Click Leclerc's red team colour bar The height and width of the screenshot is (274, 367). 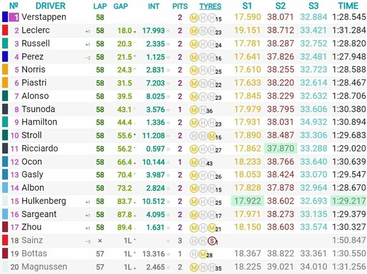point(5,31)
